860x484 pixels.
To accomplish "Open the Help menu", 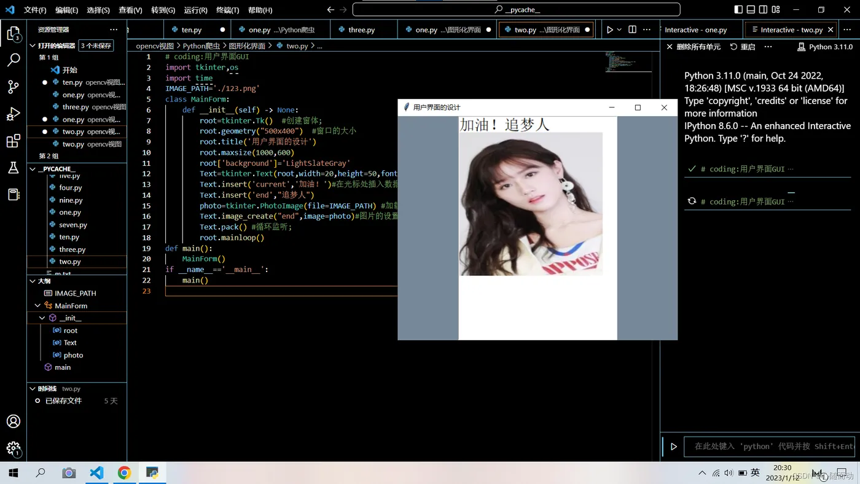I will 260,10.
